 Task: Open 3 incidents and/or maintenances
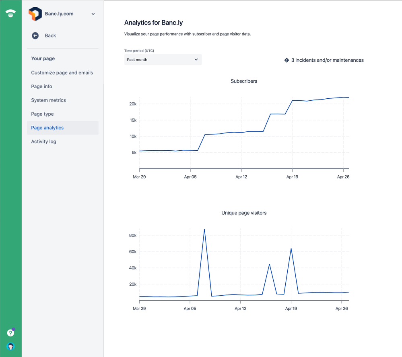[x=327, y=60]
